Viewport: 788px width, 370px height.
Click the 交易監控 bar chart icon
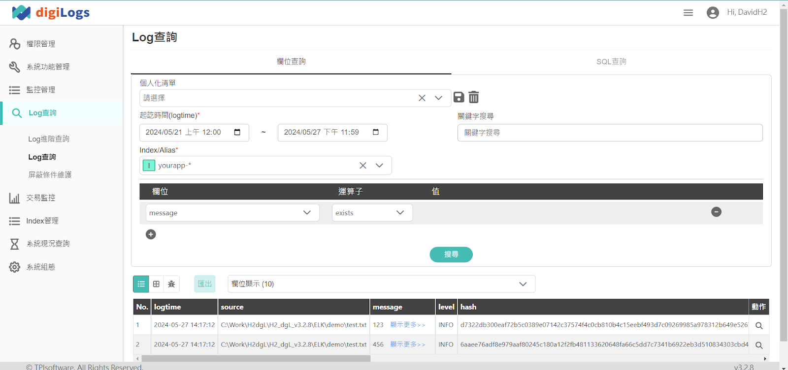tap(14, 198)
